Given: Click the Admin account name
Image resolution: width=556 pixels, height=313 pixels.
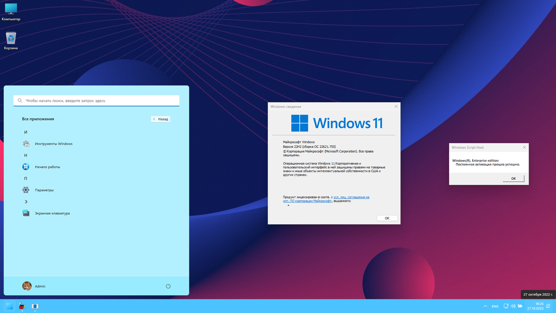Looking at the screenshot, I should [x=40, y=286].
